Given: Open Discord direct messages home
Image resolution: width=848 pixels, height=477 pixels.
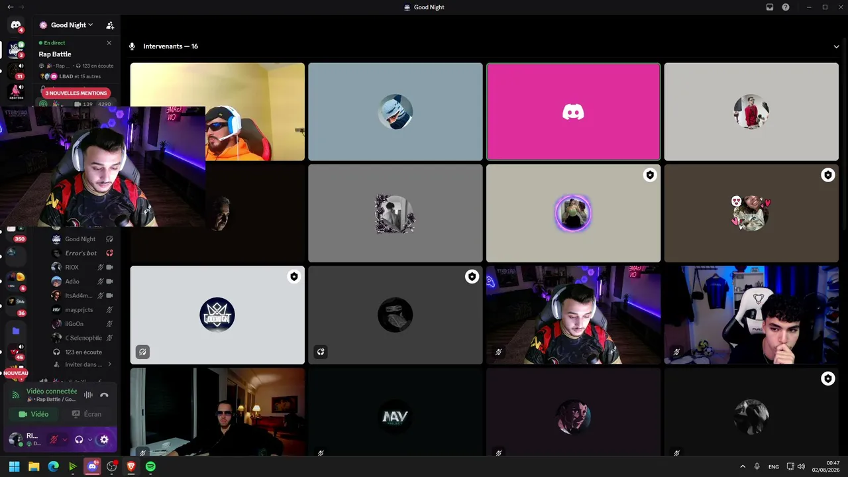Looking at the screenshot, I should (x=15, y=25).
